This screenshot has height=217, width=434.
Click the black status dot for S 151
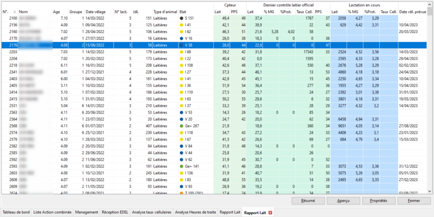click(181, 19)
